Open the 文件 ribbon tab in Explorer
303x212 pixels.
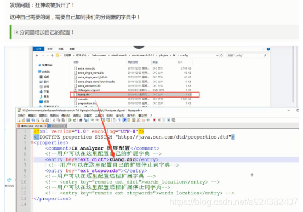[39, 49]
